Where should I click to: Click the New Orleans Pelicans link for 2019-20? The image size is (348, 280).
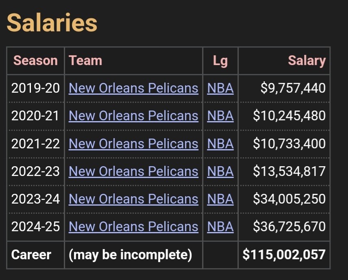click(133, 88)
